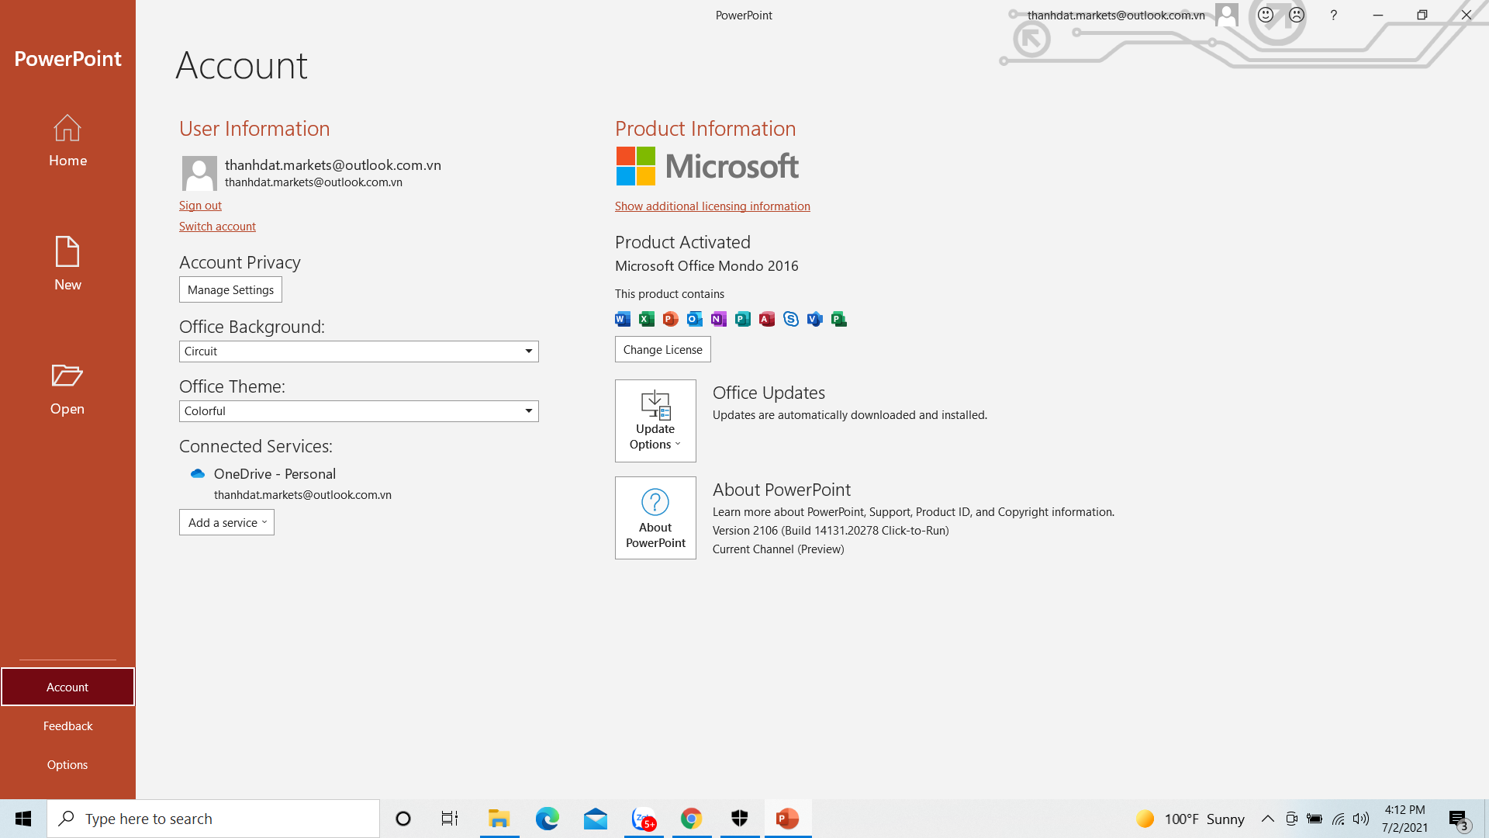Open the notification center
Image resolution: width=1489 pixels, height=838 pixels.
[x=1458, y=819]
